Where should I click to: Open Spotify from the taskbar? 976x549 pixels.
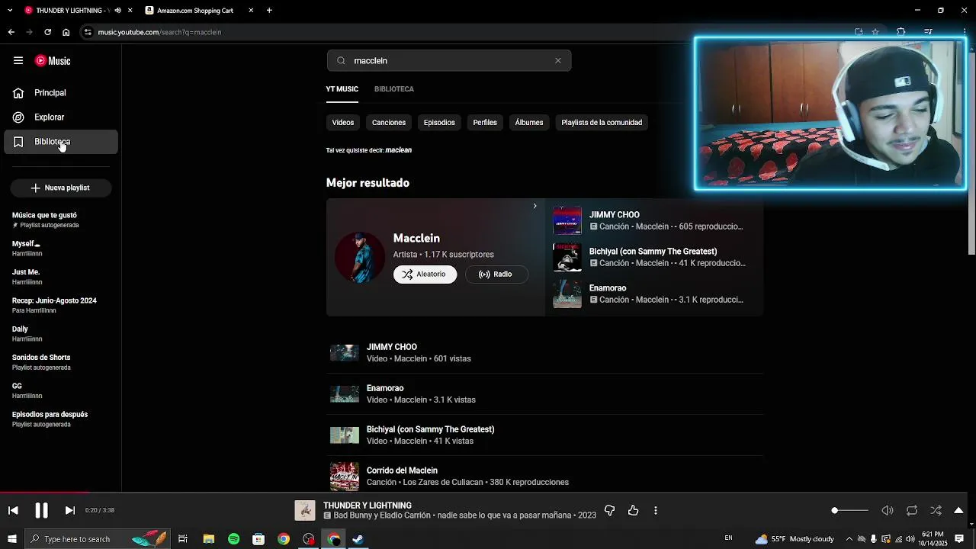coord(233,539)
